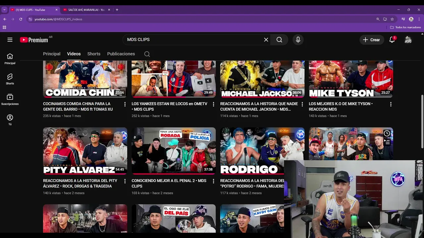Open the Publicaciones channel tab
Image resolution: width=424 pixels, height=238 pixels.
click(x=121, y=54)
